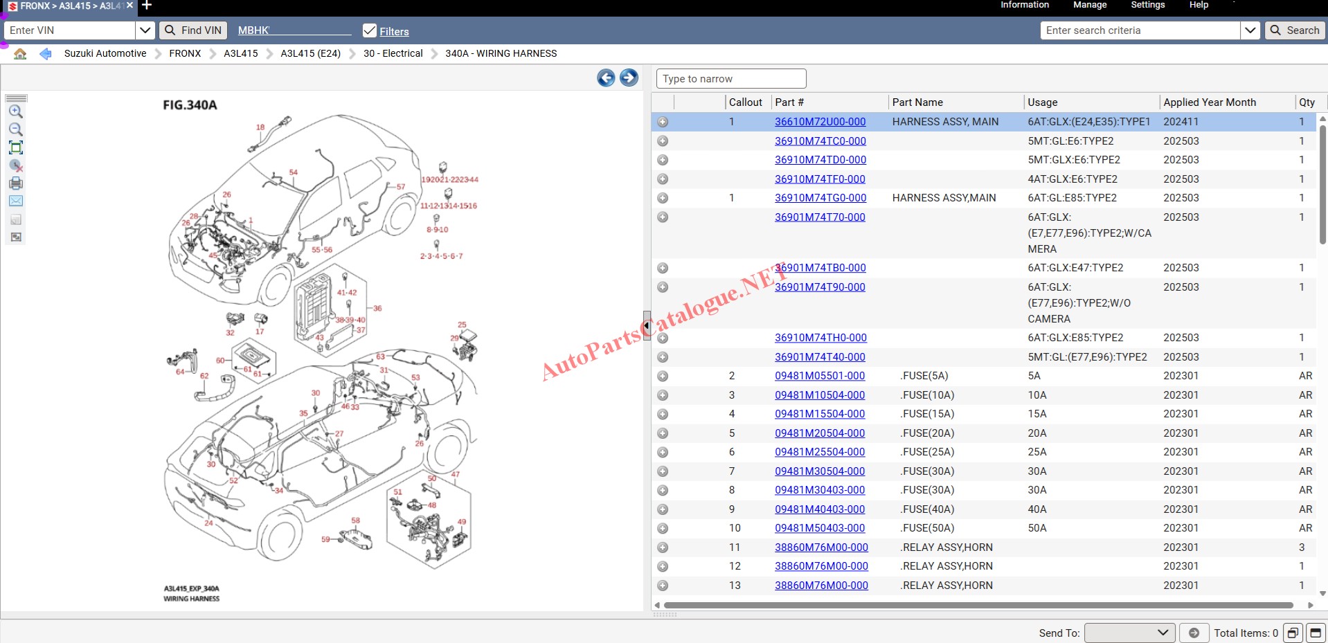Expand the search criteria dropdown
Image resolution: width=1328 pixels, height=643 pixels.
[x=1250, y=30]
